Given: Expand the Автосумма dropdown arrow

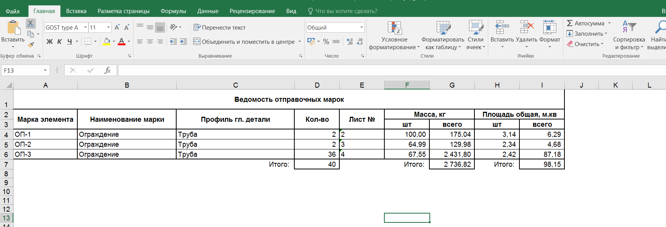Looking at the screenshot, I should click(609, 23).
